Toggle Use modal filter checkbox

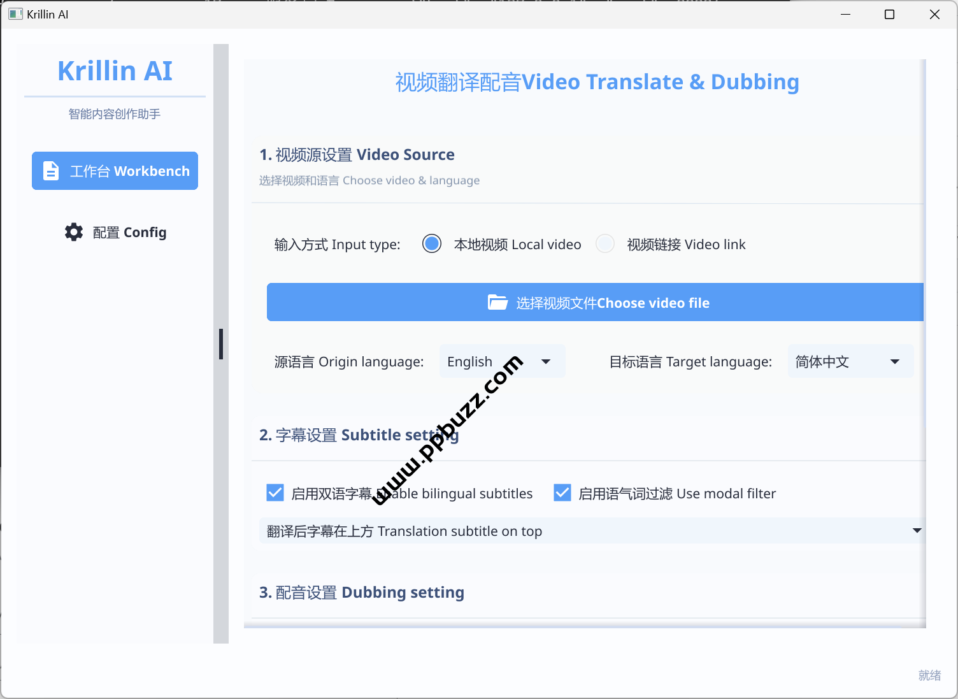coord(562,493)
